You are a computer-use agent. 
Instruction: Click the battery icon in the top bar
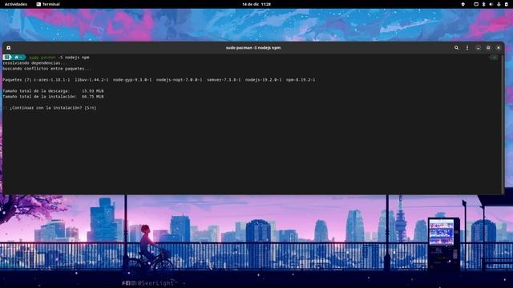[506, 4]
